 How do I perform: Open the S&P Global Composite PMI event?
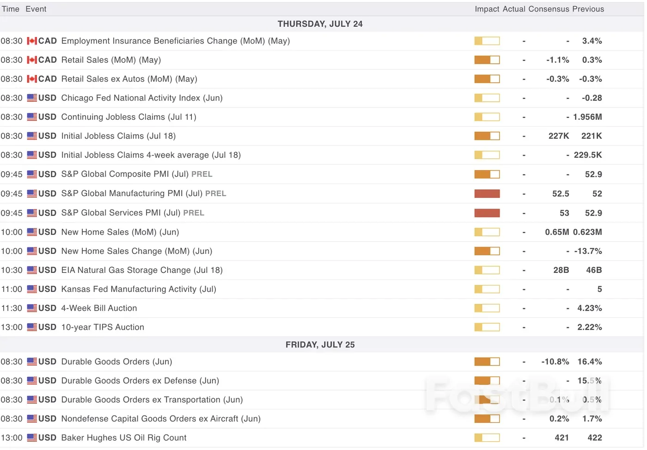[x=125, y=174]
